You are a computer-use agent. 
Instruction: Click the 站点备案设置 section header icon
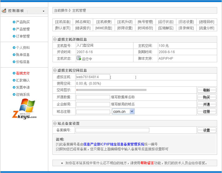tap(55, 123)
